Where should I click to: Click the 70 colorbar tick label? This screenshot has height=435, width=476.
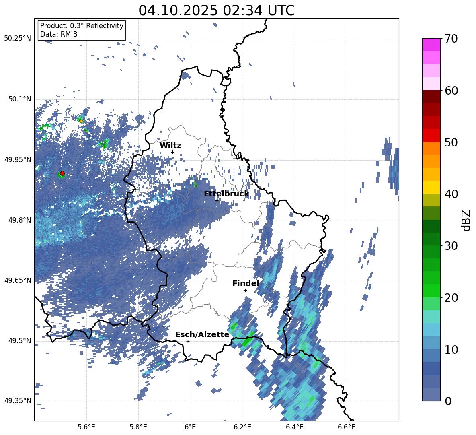coord(451,39)
